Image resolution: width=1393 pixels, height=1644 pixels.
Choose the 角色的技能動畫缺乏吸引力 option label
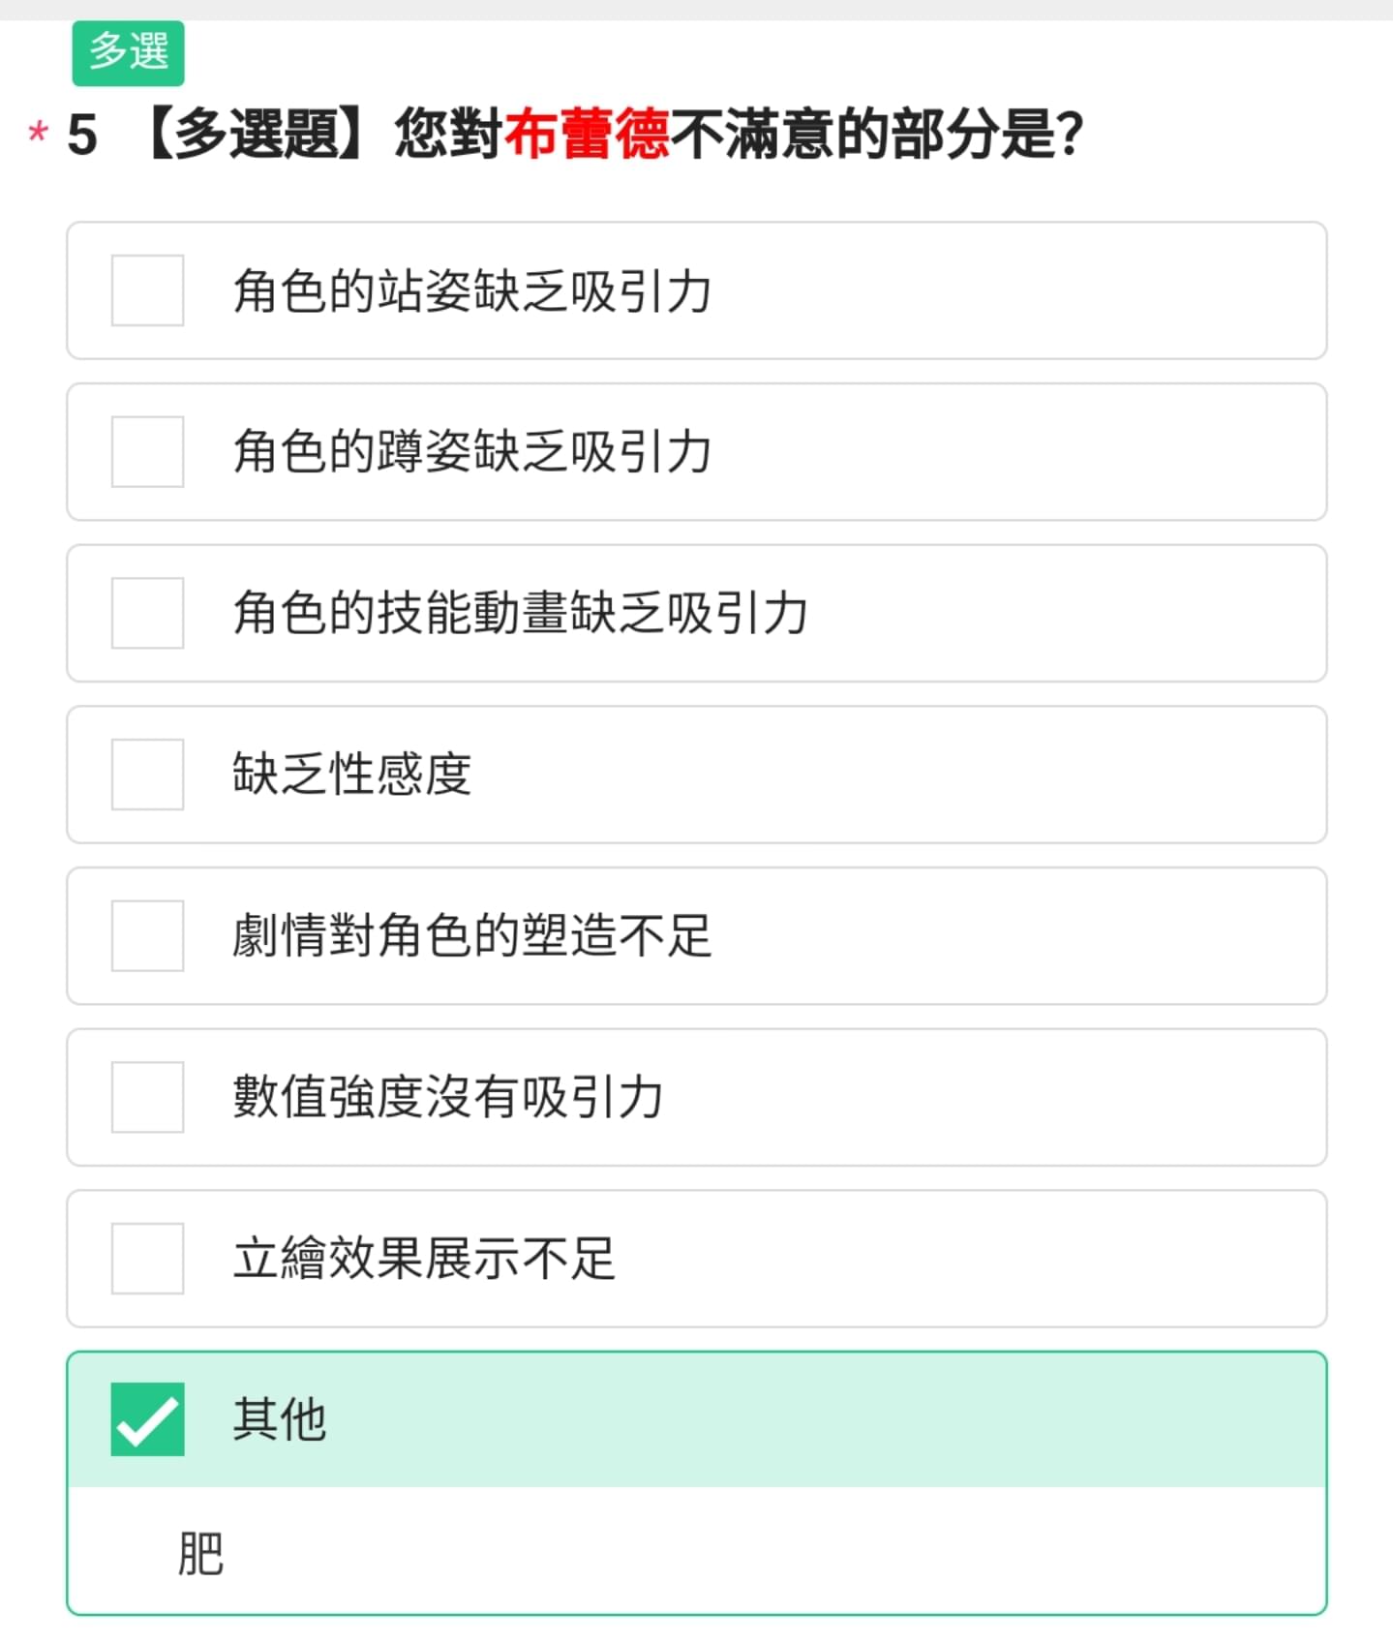click(520, 613)
